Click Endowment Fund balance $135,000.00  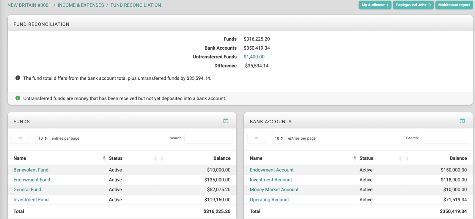(218, 180)
